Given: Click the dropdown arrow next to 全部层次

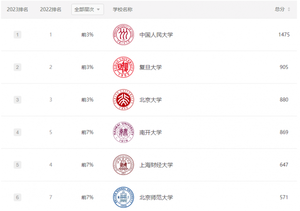Looking at the screenshot, I should tap(98, 9).
